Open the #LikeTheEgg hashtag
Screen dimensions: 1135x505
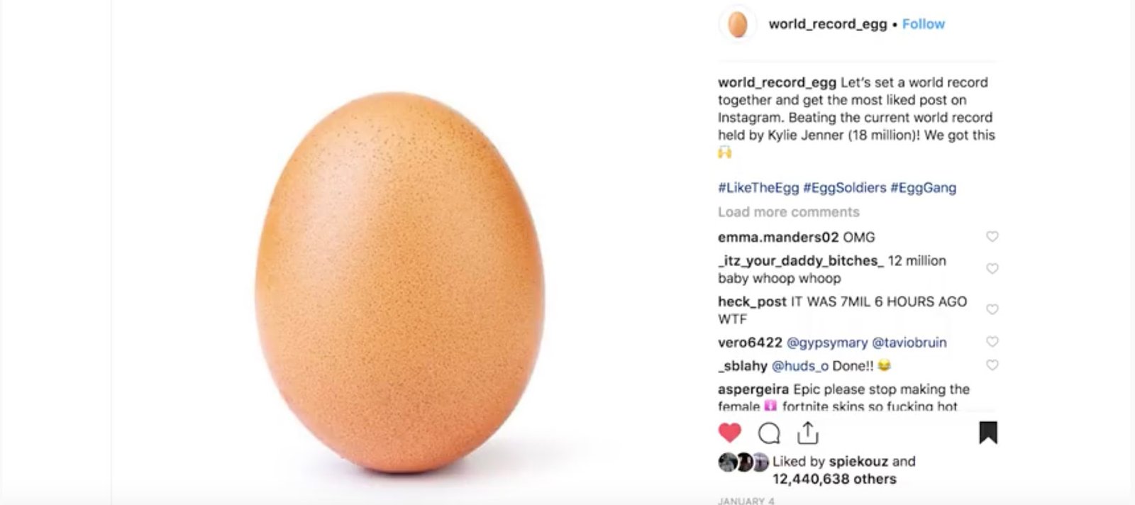(758, 188)
